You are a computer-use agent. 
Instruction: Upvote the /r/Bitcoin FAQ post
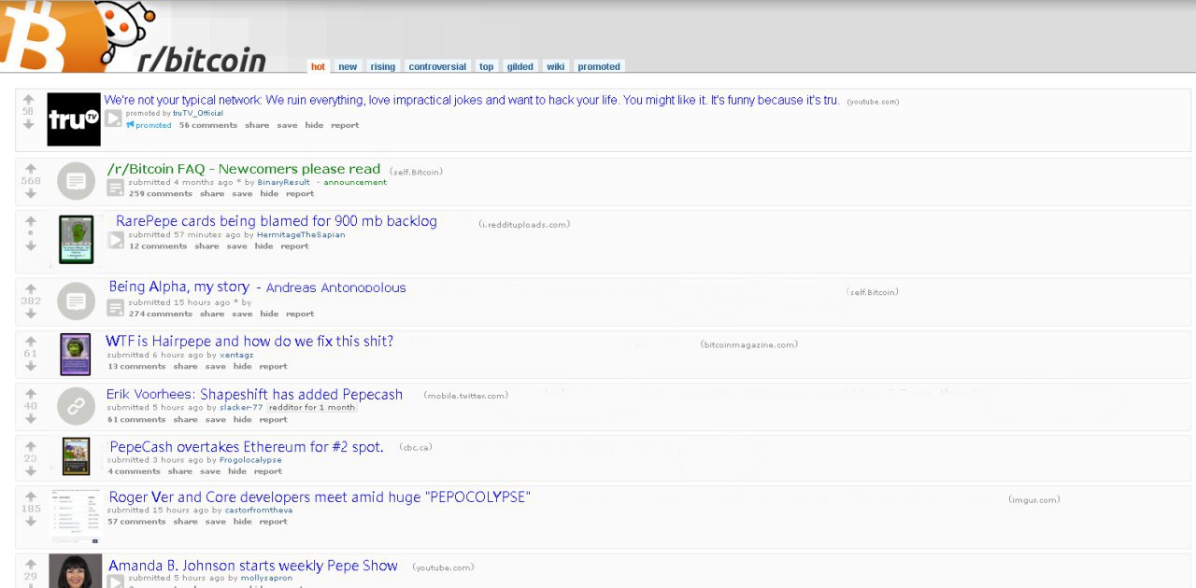point(31,169)
